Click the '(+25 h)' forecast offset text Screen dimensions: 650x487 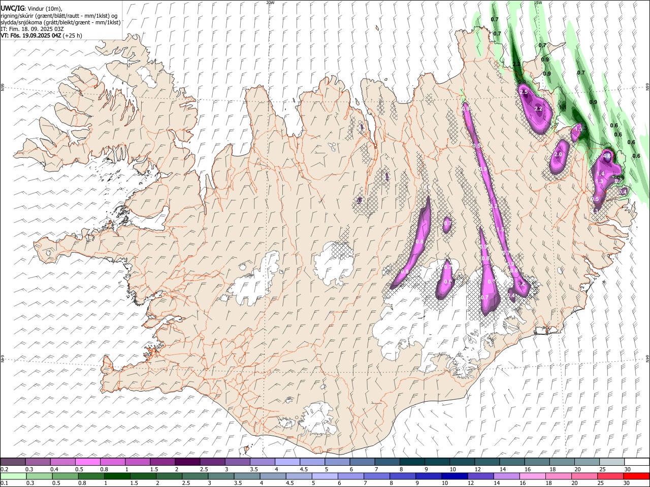(x=73, y=36)
